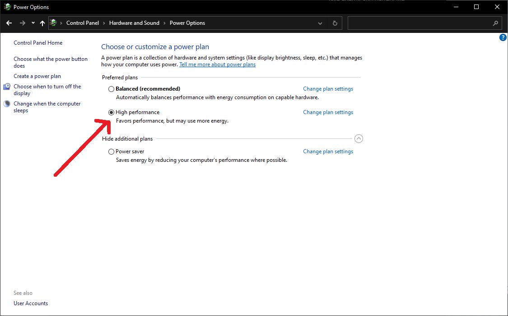Select the Balanced (recommended) power plan
The height and width of the screenshot is (316, 508).
click(x=111, y=89)
